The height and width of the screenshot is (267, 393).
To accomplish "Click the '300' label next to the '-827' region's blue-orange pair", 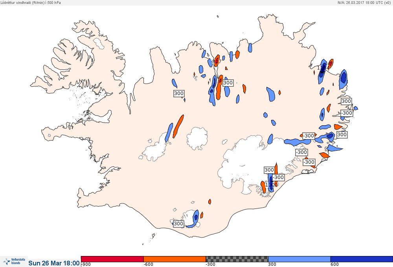I will [228, 83].
